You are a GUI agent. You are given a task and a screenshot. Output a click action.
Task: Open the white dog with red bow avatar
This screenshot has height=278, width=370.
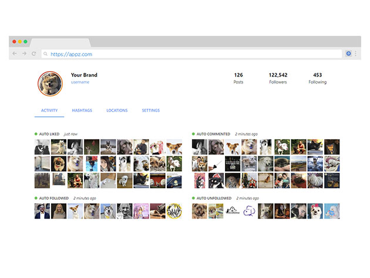point(315,211)
